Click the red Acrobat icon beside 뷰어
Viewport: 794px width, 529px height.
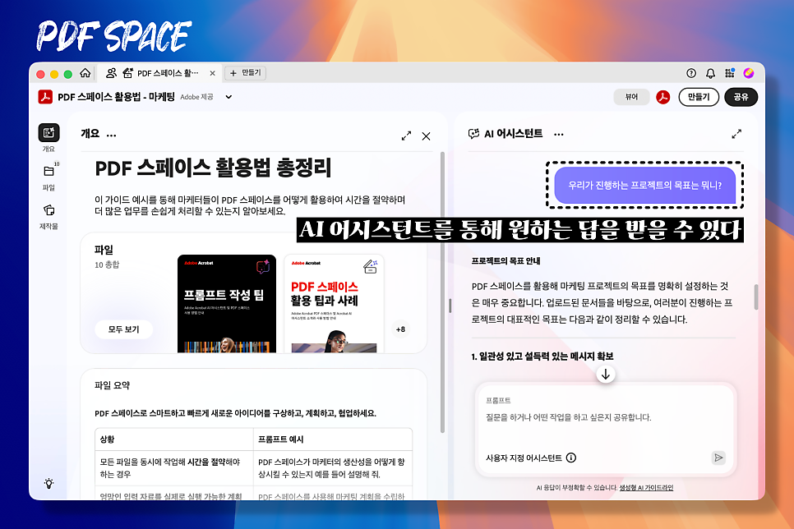662,97
